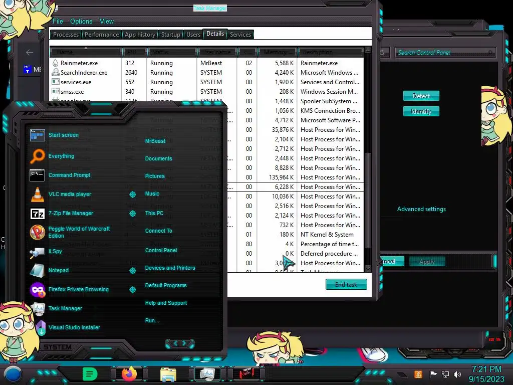Click Task Manager scrollbar up arrow
This screenshot has width=513, height=385.
pos(368,50)
